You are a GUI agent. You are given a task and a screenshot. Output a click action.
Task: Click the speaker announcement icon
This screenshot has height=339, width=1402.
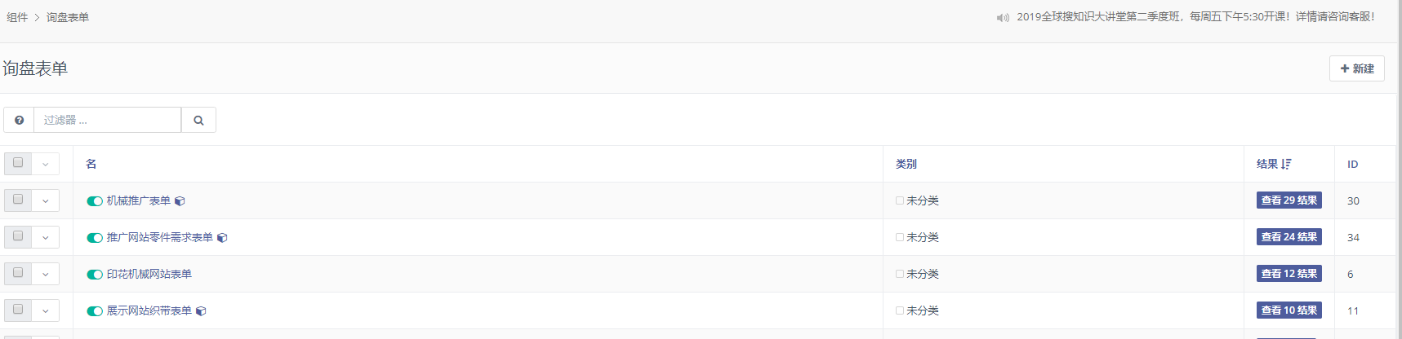[1003, 17]
